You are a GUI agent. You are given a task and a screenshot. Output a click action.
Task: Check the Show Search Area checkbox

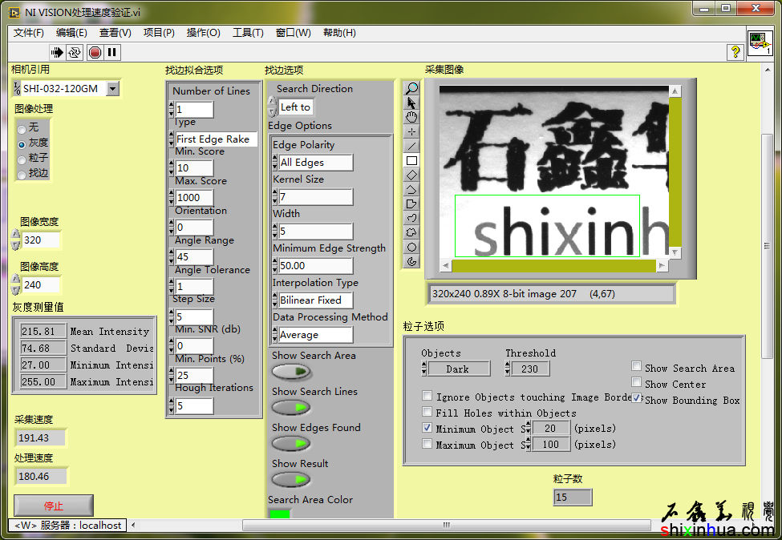click(636, 367)
